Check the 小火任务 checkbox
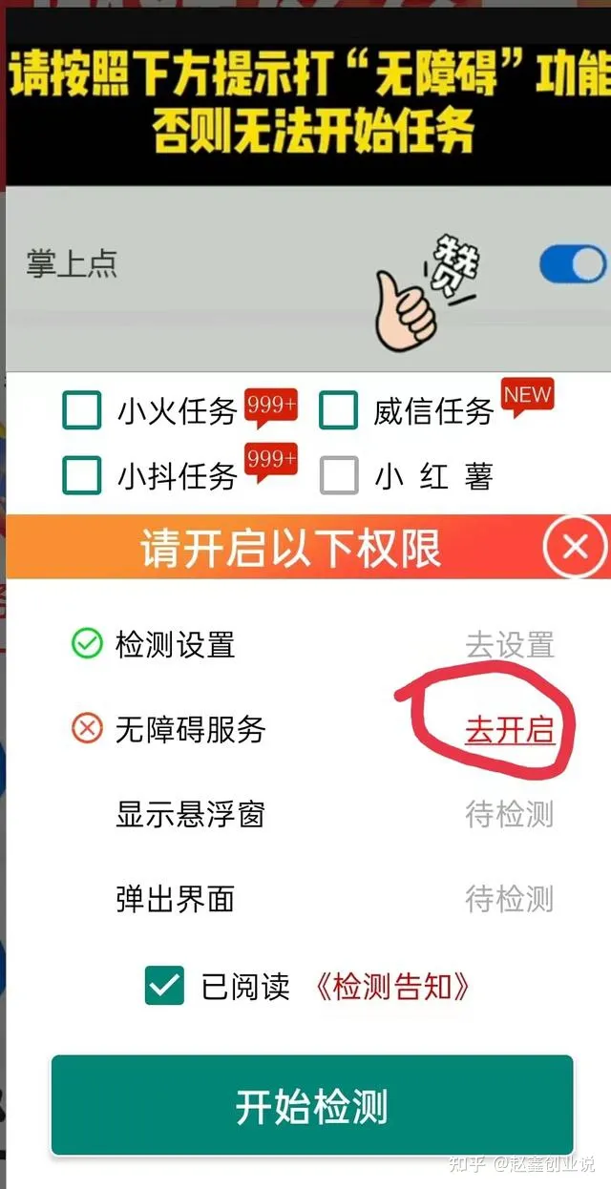Image resolution: width=611 pixels, height=1189 pixels. (x=82, y=411)
